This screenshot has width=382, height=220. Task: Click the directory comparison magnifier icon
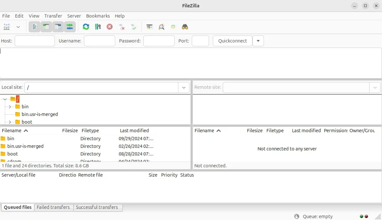point(161,27)
